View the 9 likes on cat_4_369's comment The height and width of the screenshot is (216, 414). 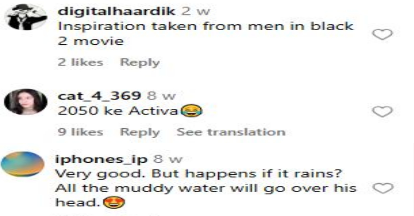click(80, 132)
